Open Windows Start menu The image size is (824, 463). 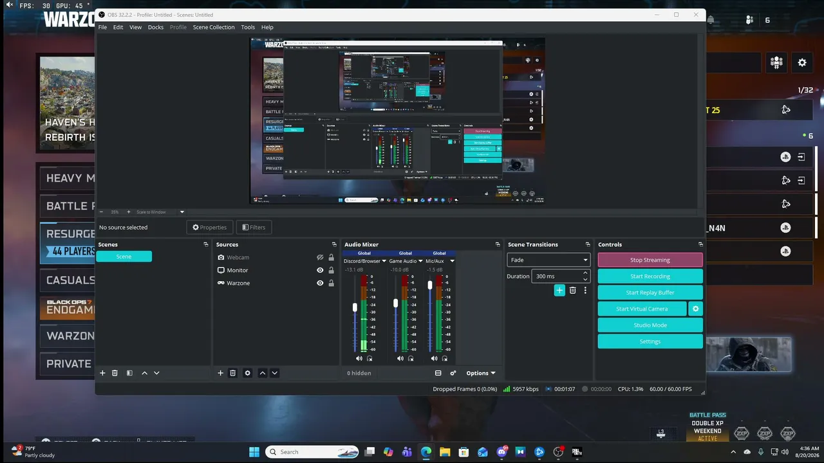(x=254, y=452)
